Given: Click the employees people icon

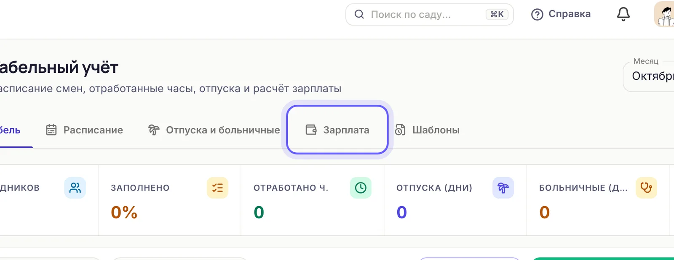Looking at the screenshot, I should click(75, 188).
